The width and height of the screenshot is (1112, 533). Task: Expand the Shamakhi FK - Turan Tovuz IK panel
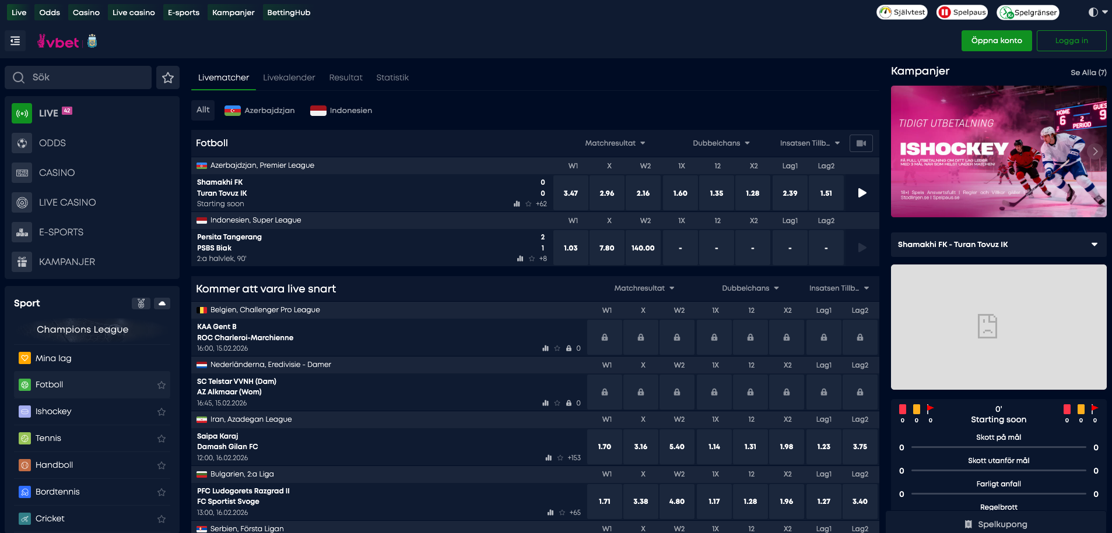[x=1095, y=244]
